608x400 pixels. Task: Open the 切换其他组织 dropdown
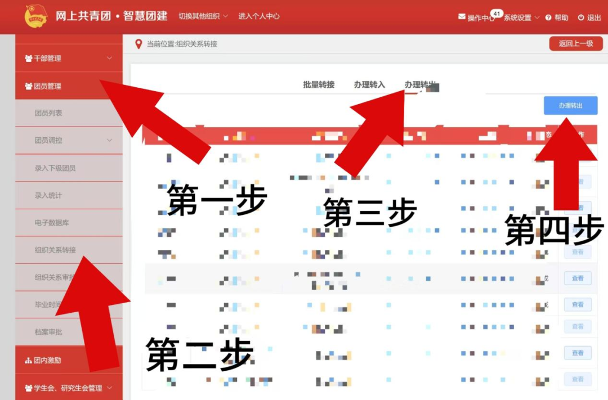203,16
